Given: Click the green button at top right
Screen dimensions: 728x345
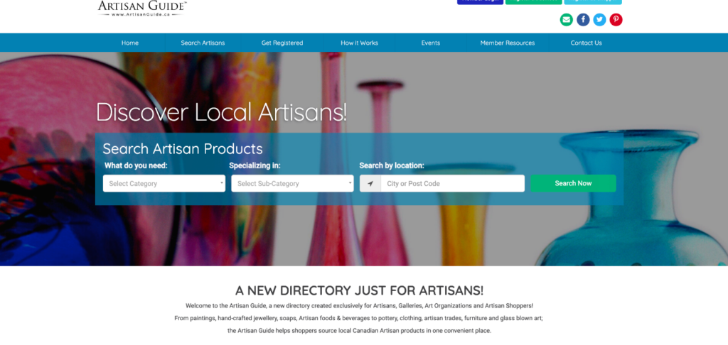Looking at the screenshot, I should coord(533,2).
